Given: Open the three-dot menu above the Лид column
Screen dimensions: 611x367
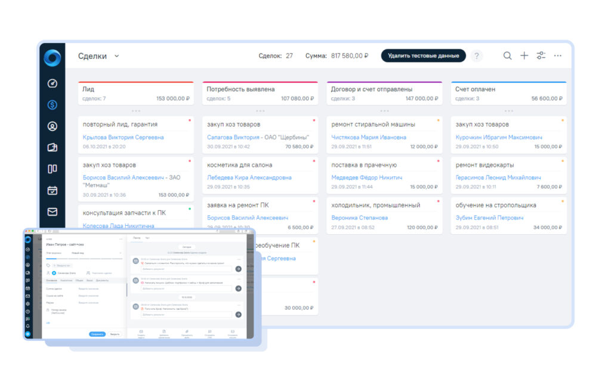Looking at the screenshot, I should pyautogui.click(x=136, y=110).
